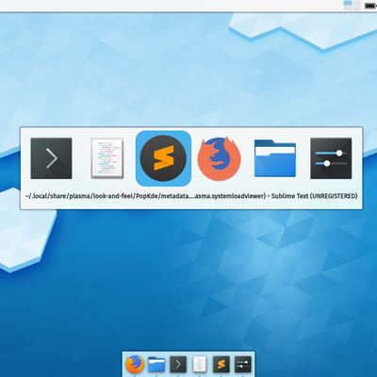Image resolution: width=377 pixels, height=377 pixels.
Task: Launch the file manager from the dock
Action: point(156,364)
